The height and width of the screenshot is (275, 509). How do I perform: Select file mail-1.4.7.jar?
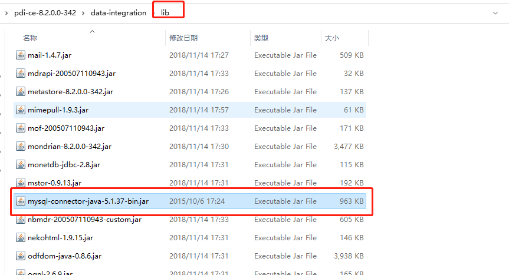tap(50, 55)
